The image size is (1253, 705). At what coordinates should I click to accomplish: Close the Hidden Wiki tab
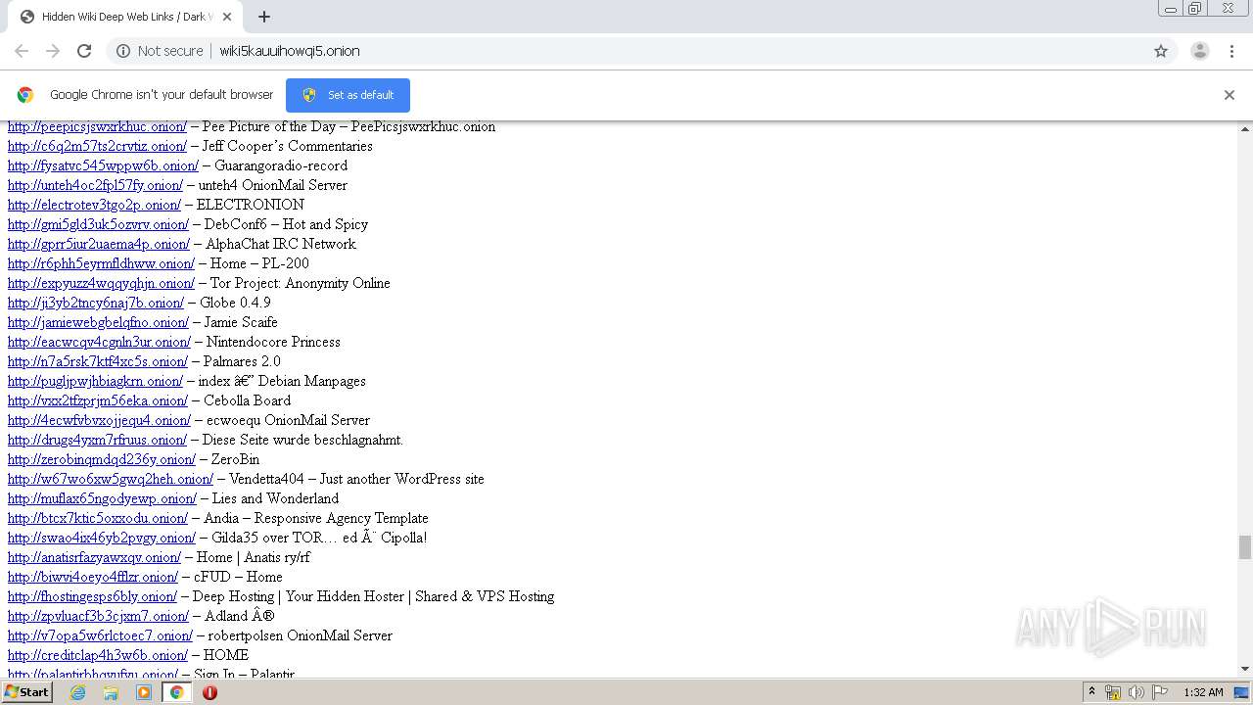pyautogui.click(x=227, y=17)
